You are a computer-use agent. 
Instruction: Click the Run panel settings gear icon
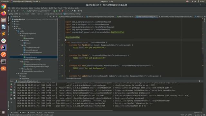(199, 81)
